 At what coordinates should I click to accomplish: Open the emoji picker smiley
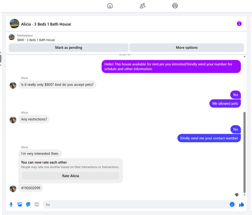pyautogui.click(x=232, y=204)
